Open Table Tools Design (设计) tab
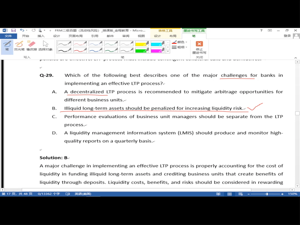Image resolution: width=300 pixels, height=225 pixels. 157,36
